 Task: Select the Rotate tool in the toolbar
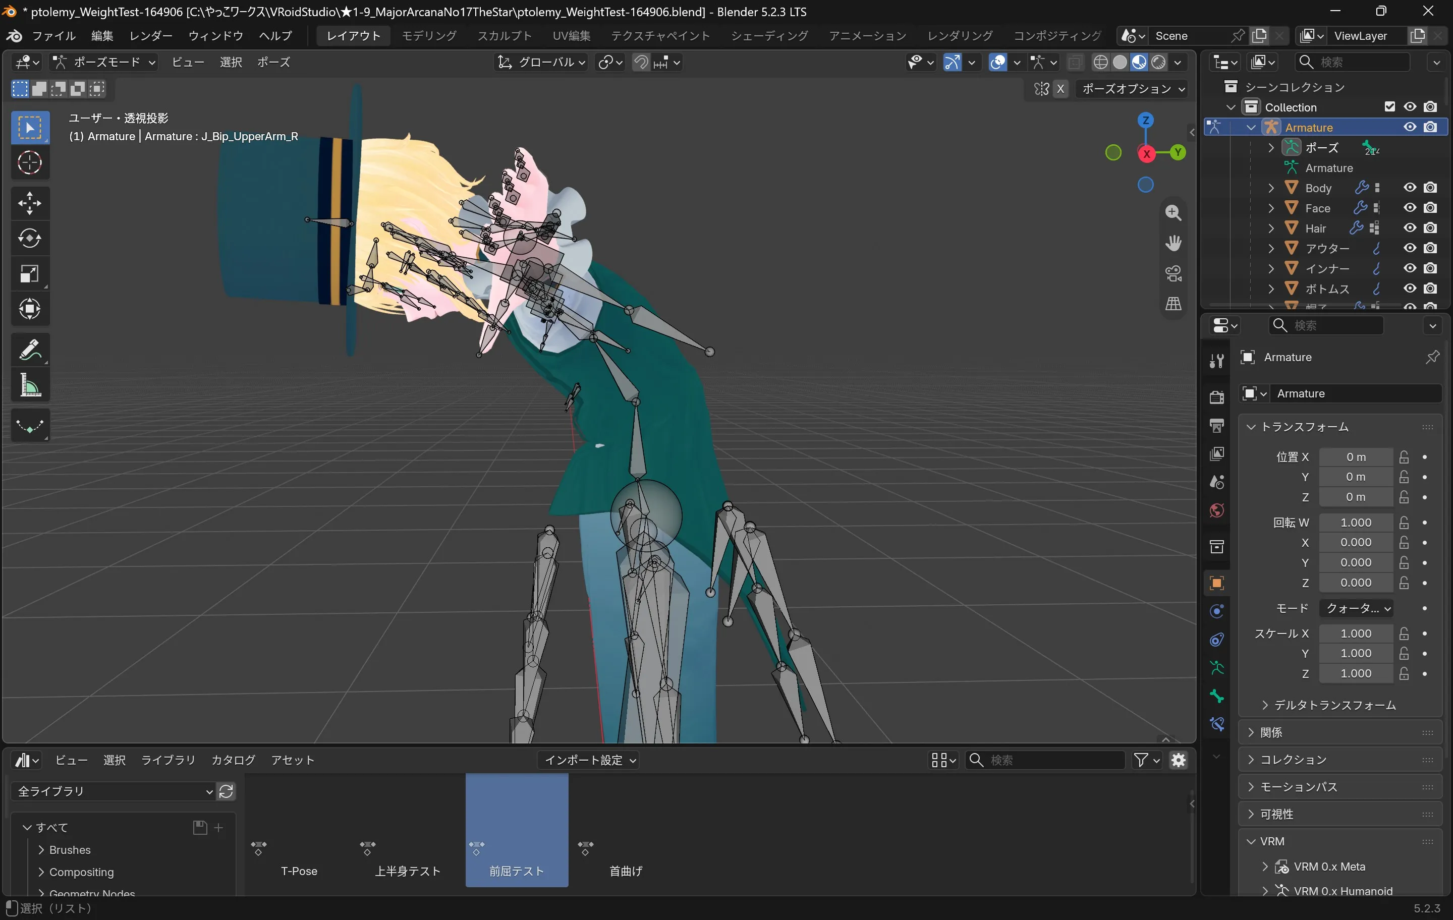click(30, 238)
